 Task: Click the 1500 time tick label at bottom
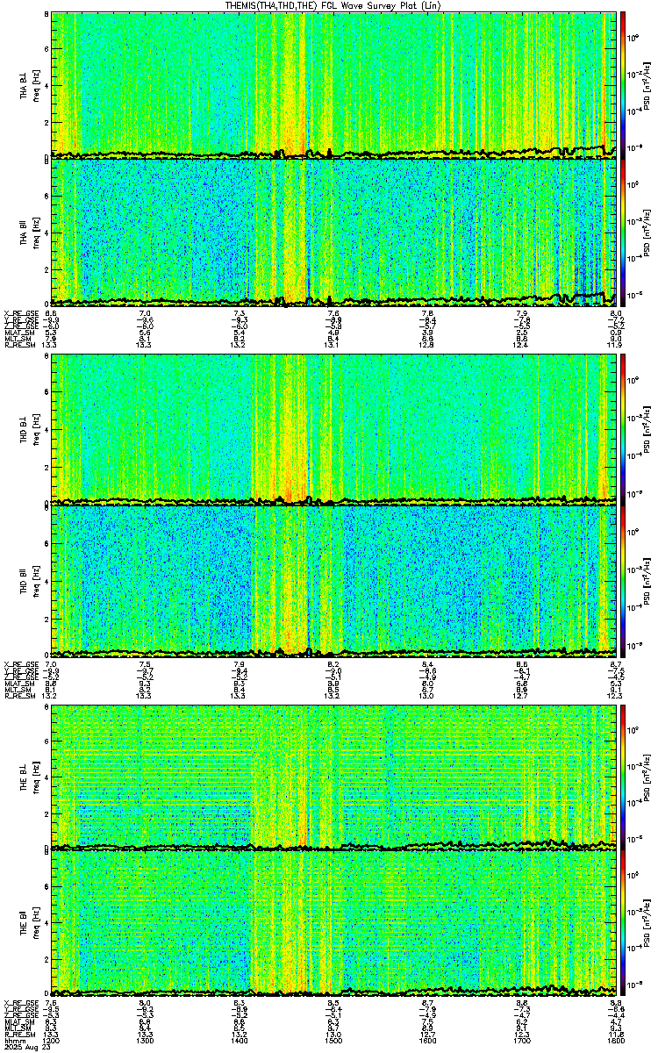tap(334, 1042)
